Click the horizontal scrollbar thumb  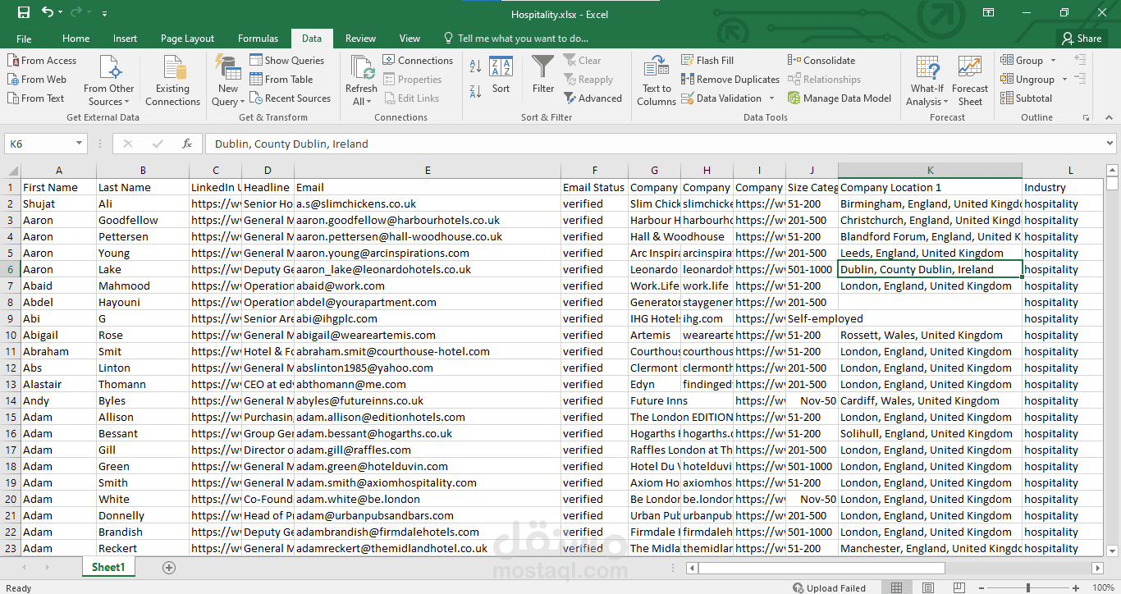coord(821,568)
